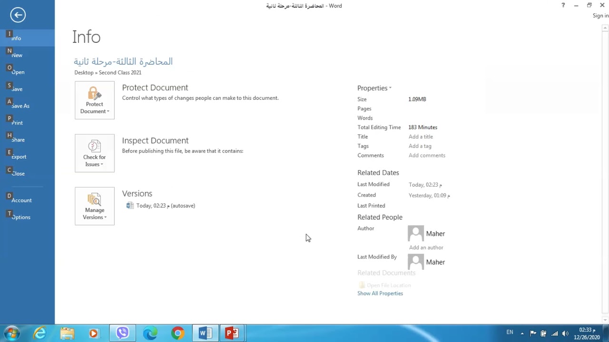609x342 pixels.
Task: Show hidden tray icons arrow
Action: [522, 333]
